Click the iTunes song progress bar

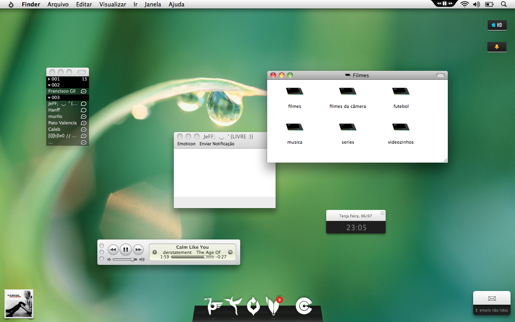click(x=192, y=257)
